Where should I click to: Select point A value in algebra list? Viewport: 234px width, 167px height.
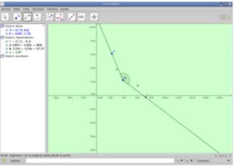tap(19, 30)
